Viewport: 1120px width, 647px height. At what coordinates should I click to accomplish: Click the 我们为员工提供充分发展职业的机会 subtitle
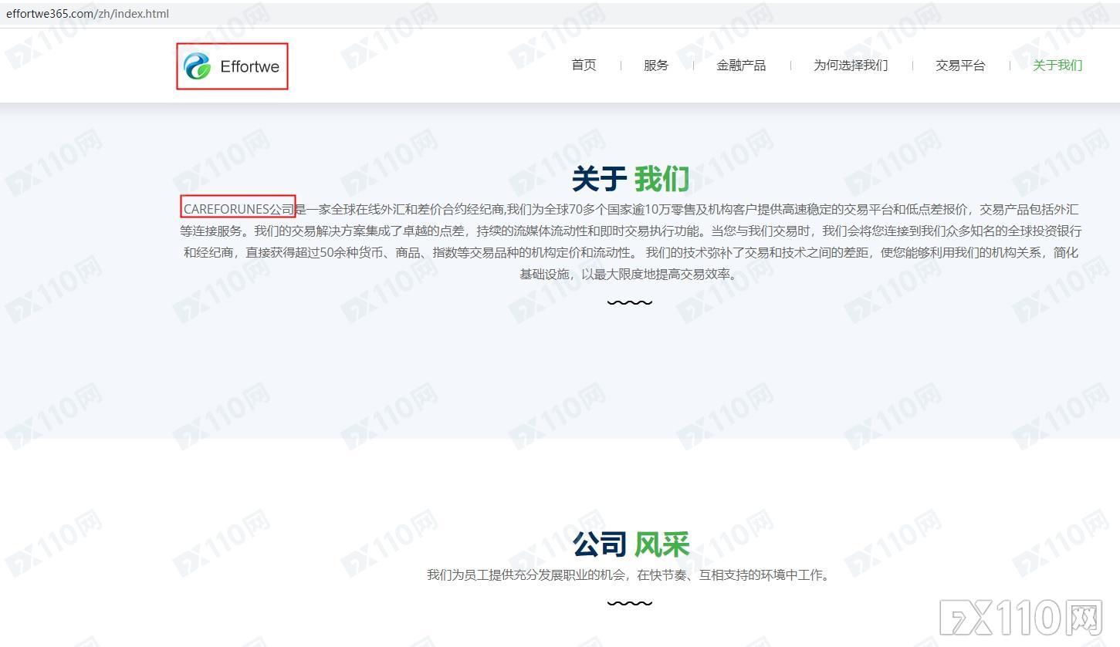(630, 575)
